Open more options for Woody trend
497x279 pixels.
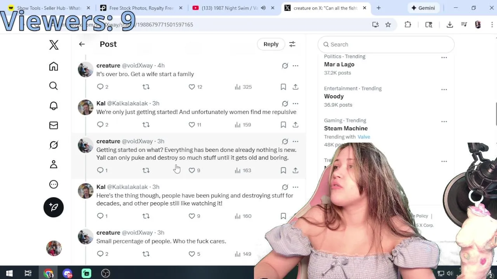tap(444, 90)
